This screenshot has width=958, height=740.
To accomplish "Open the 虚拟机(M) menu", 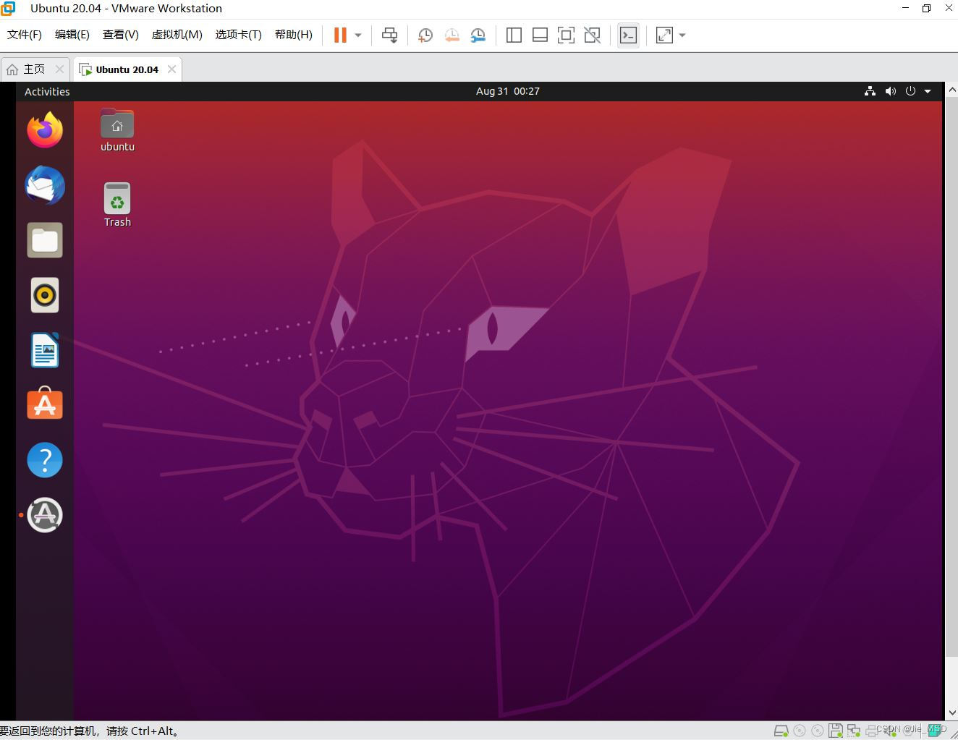I will 177,35.
